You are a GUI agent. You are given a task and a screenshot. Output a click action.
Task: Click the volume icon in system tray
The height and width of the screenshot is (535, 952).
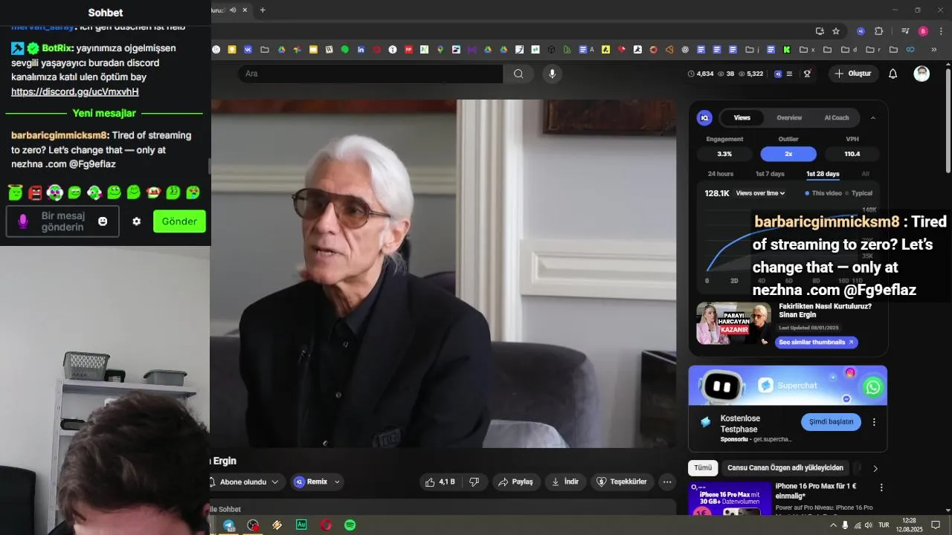click(x=869, y=525)
